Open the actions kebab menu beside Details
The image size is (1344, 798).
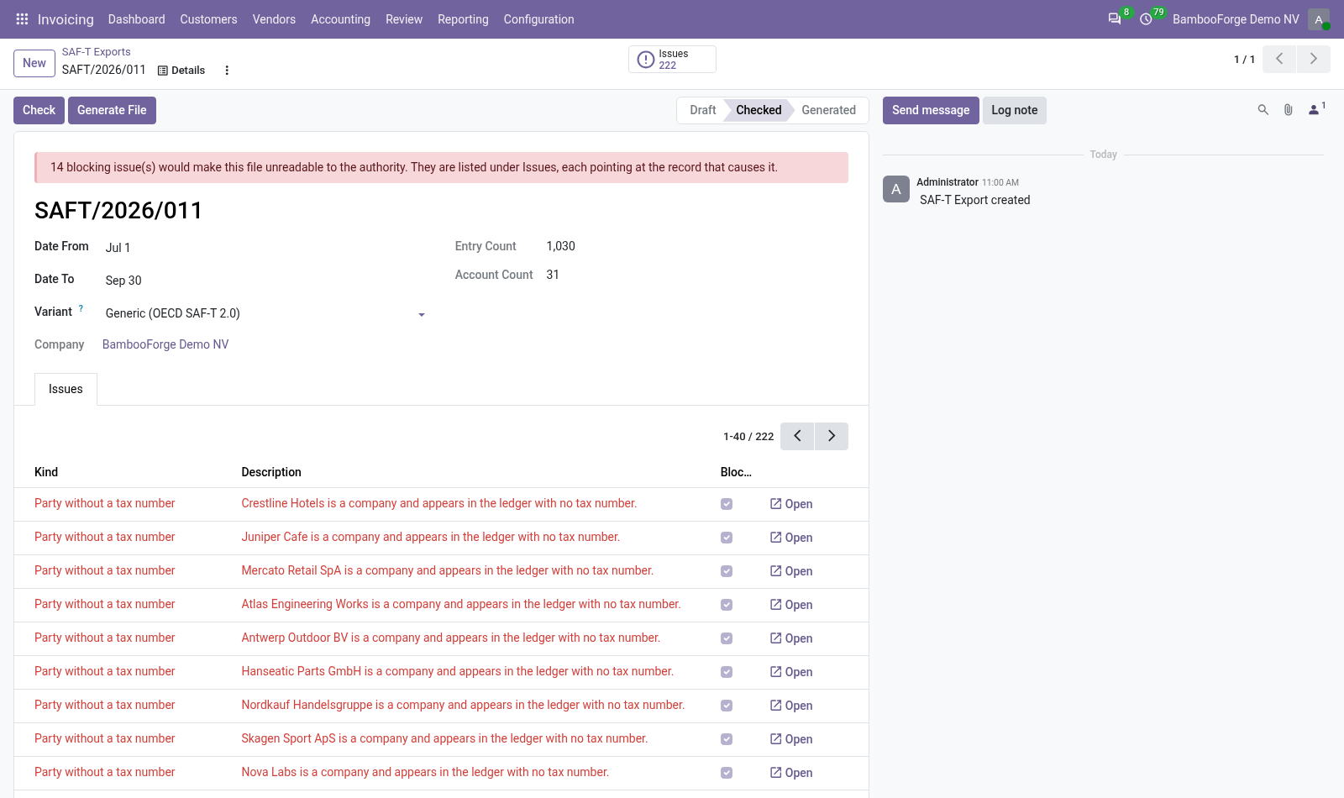point(227,71)
